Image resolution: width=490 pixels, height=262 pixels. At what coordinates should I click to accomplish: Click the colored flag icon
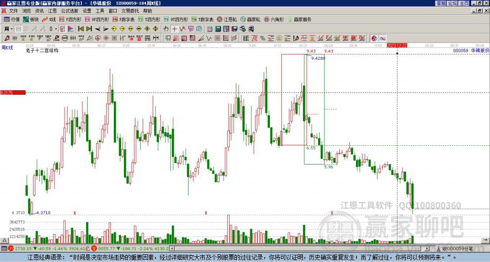point(71,29)
